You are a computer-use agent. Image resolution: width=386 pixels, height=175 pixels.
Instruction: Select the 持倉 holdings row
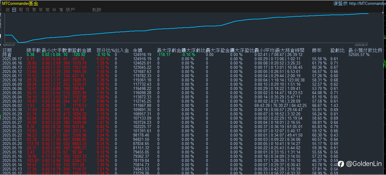click(x=7, y=55)
